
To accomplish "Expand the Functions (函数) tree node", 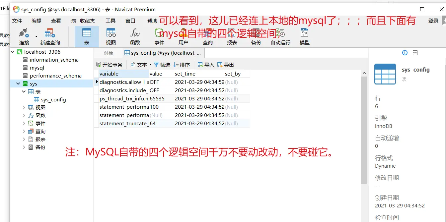I will tap(24, 116).
